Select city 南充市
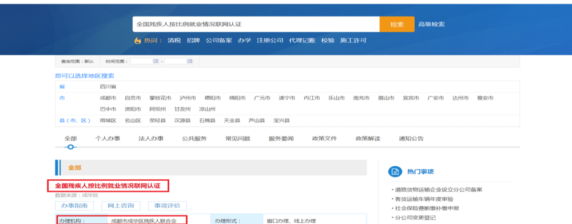This screenshot has width=572, height=224. click(362, 98)
